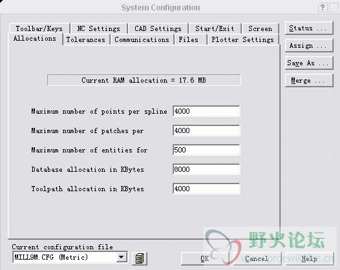Go to the Start/Exit tab
Screen dimensions: 340x270
point(215,28)
